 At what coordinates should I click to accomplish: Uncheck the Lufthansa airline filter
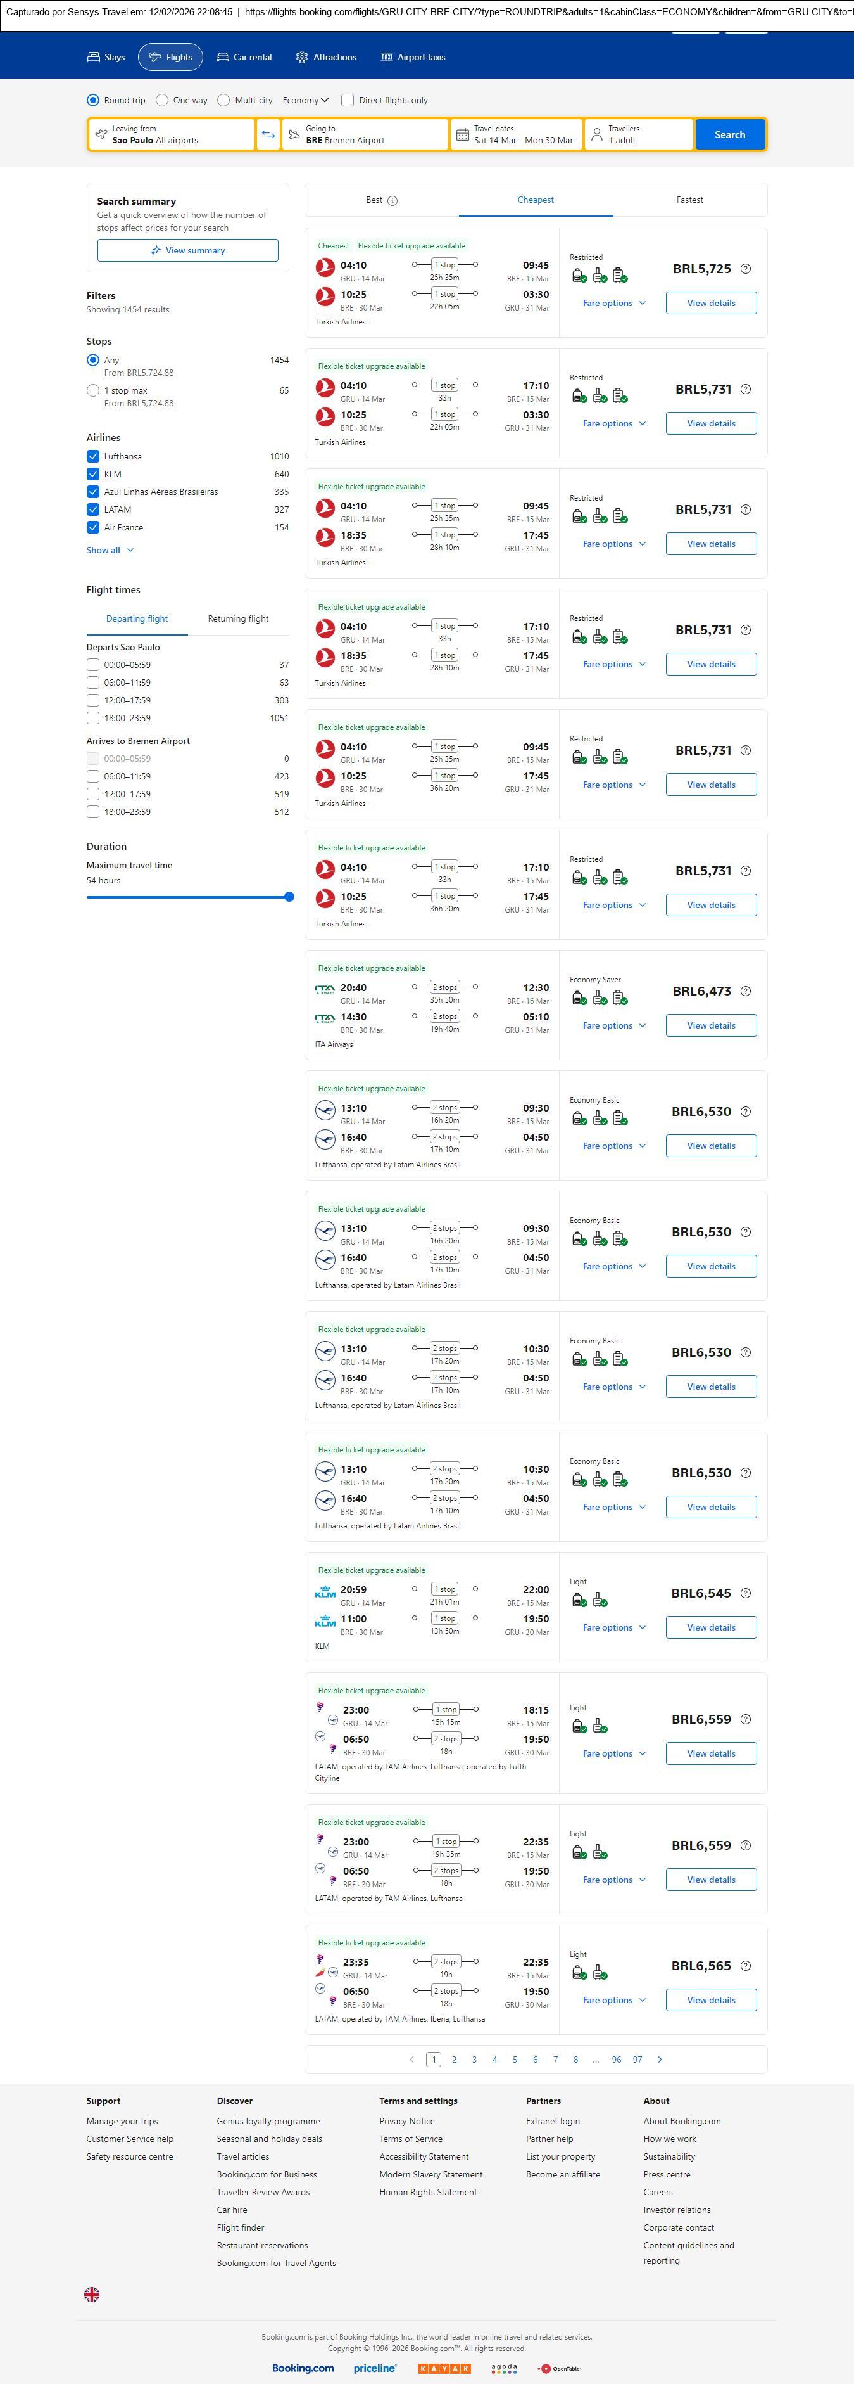click(92, 456)
